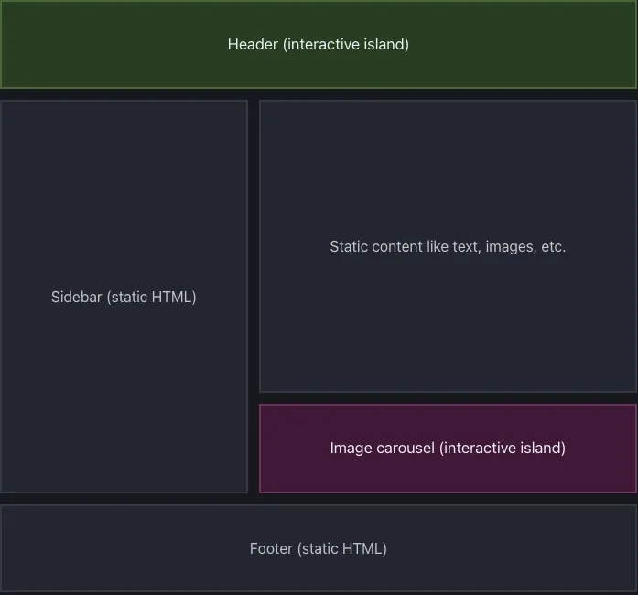638x595 pixels.
Task: Select the "Image carousel (interactive island)" label
Action: click(448, 448)
